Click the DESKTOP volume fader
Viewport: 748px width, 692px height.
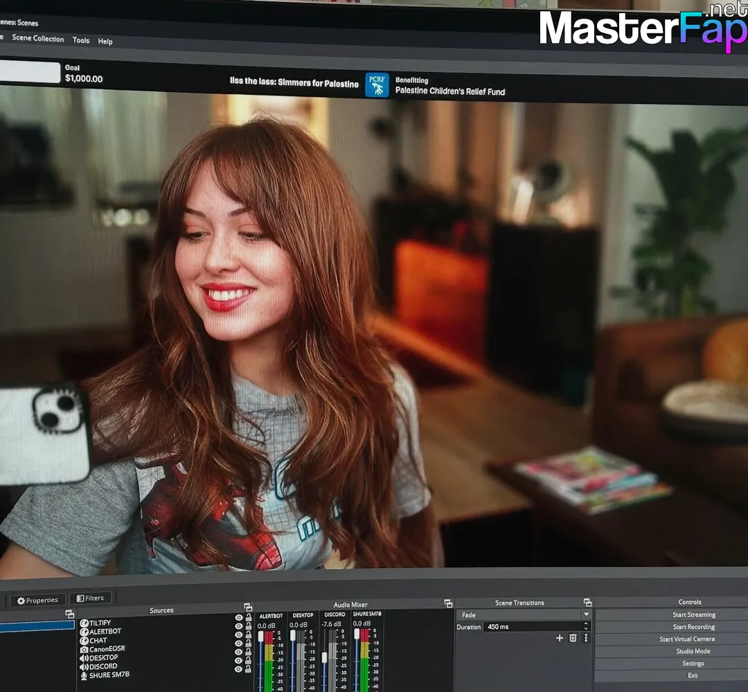point(293,635)
